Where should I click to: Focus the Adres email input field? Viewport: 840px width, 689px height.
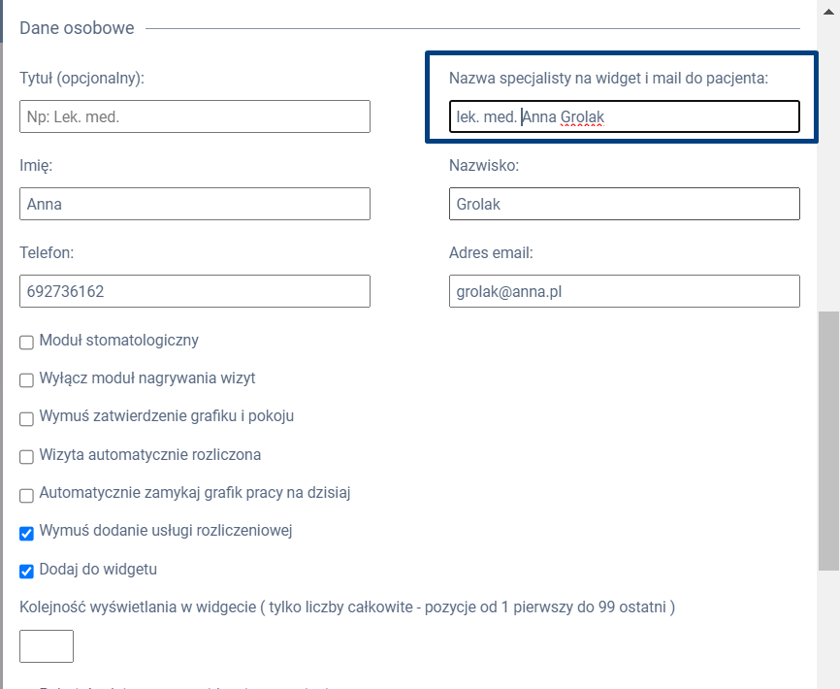coord(624,291)
